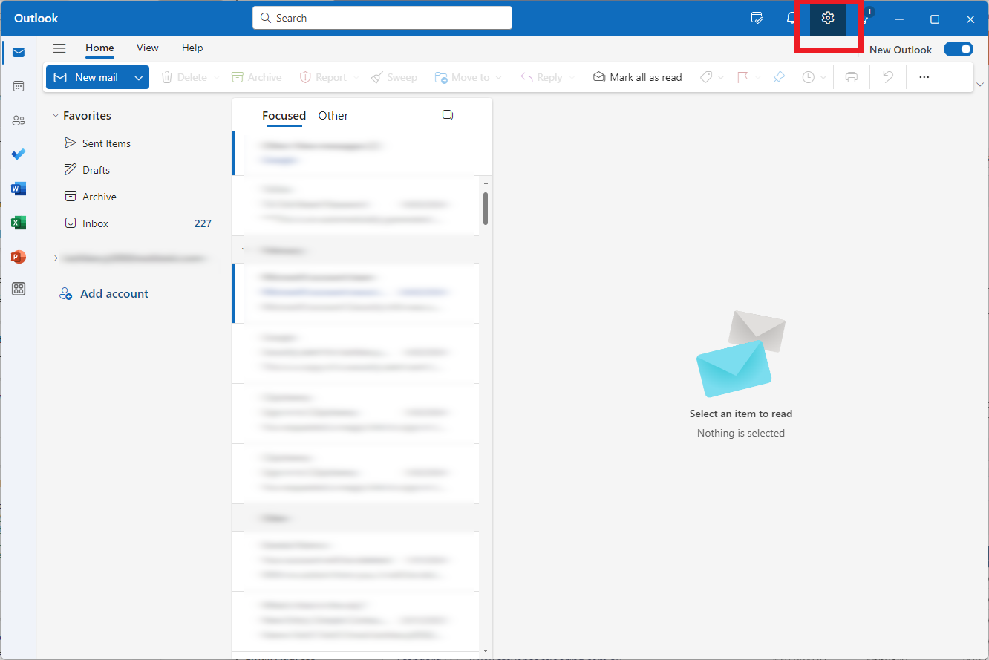This screenshot has height=660, width=989.
Task: Click inside the Search box
Action: point(382,18)
